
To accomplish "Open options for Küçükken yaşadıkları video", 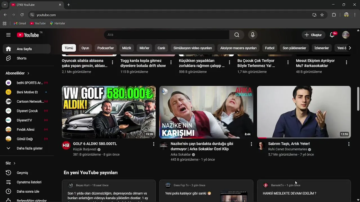I will [x=229, y=62].
